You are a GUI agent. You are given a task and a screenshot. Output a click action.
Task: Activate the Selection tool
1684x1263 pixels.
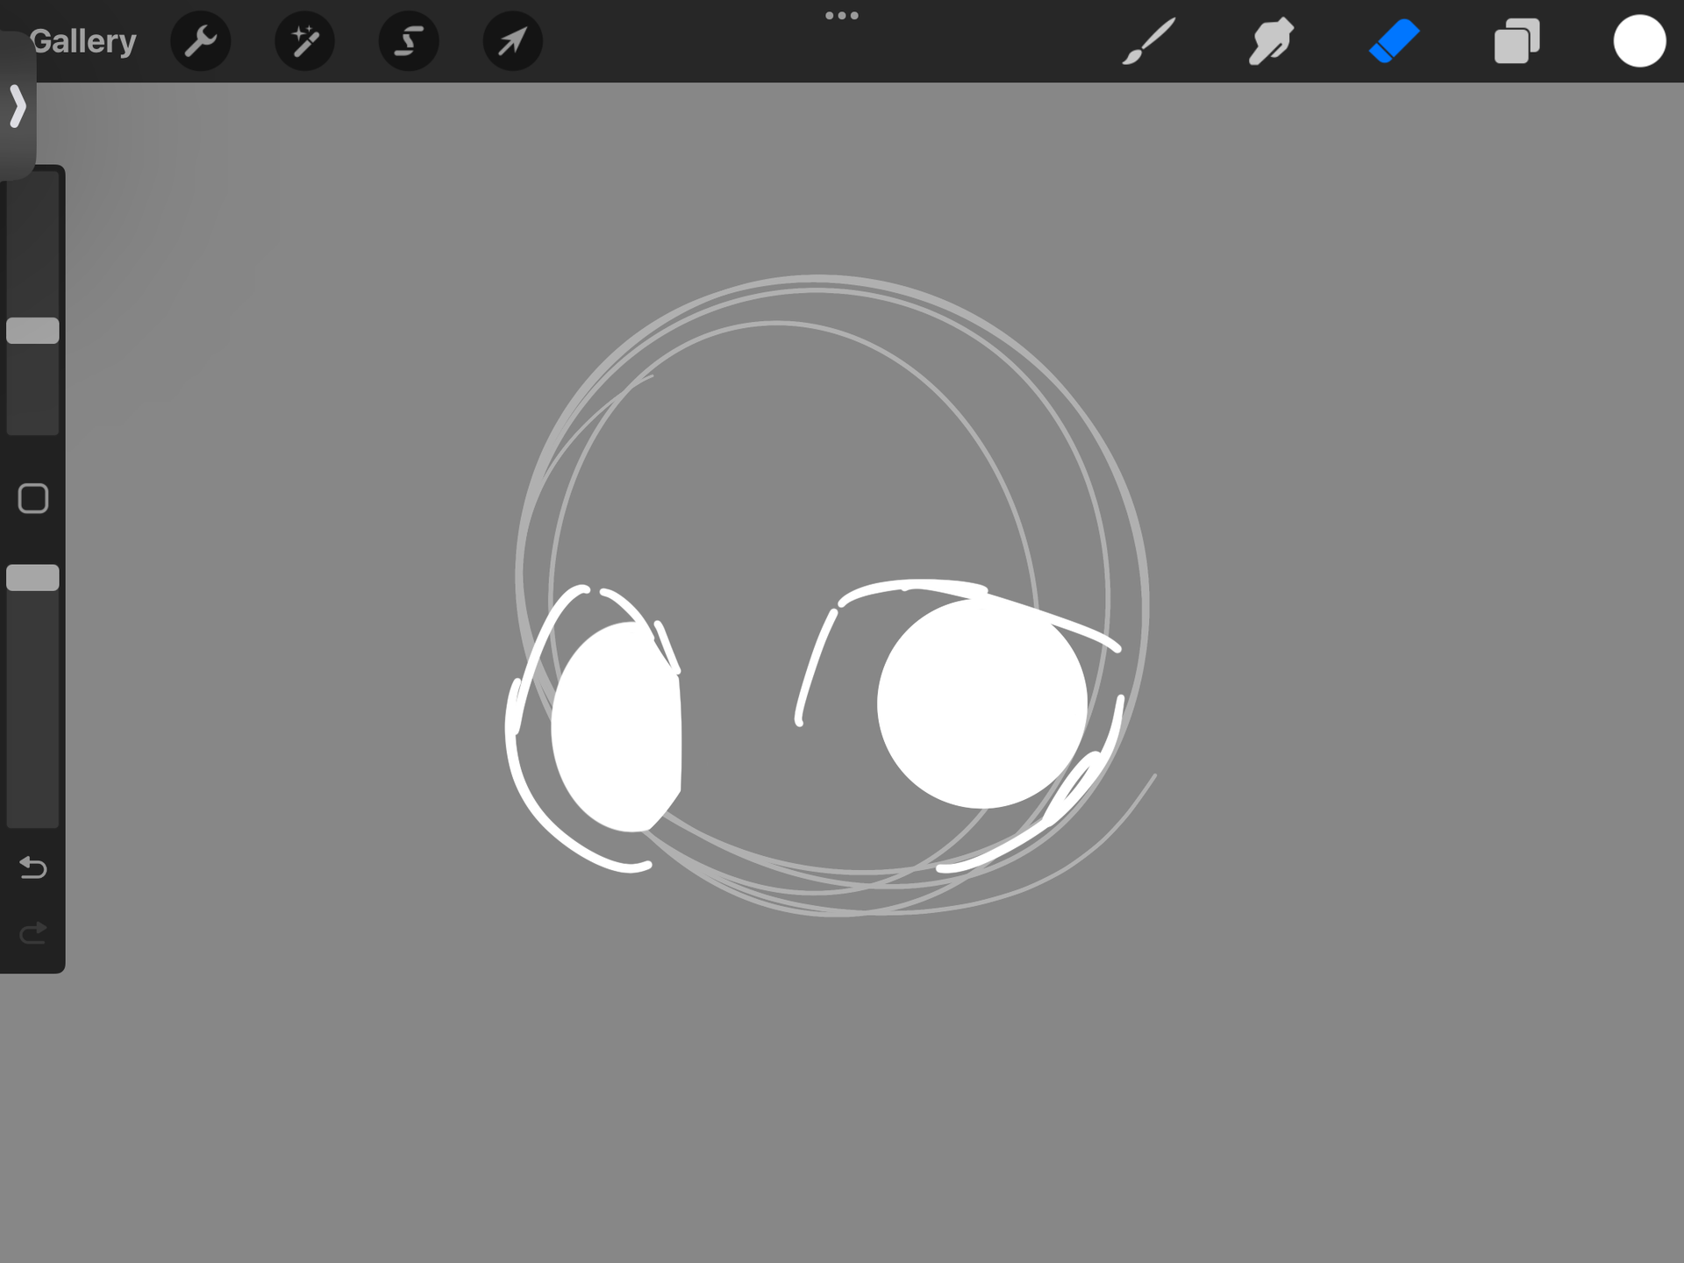coord(409,41)
